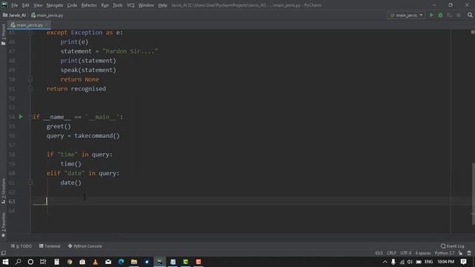475x267 pixels.
Task: Open the TODO tool window
Action: tap(22, 246)
